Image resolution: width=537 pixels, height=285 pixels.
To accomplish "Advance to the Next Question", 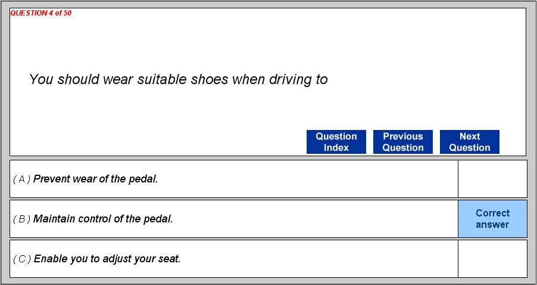I will [x=469, y=142].
